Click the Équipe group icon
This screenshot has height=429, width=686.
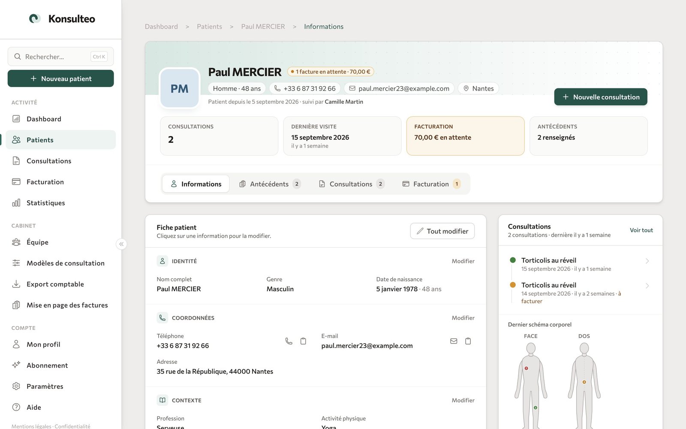(16, 242)
